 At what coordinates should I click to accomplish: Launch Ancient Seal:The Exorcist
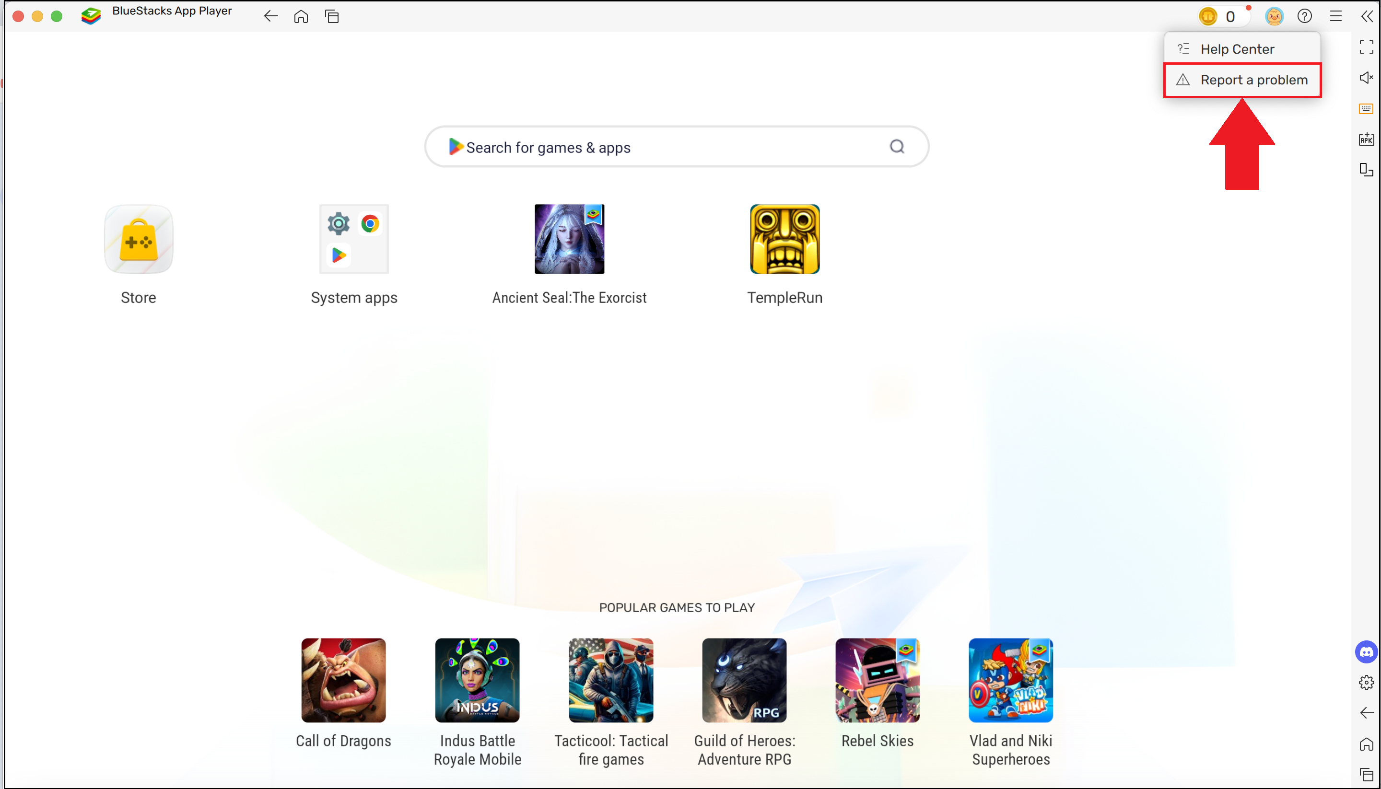click(569, 239)
